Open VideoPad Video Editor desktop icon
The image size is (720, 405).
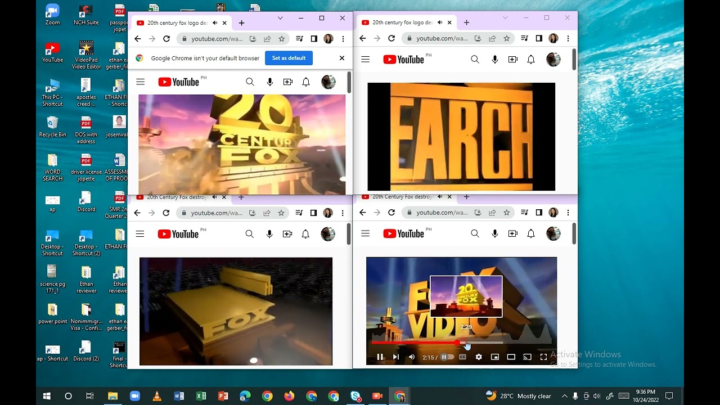click(x=86, y=55)
